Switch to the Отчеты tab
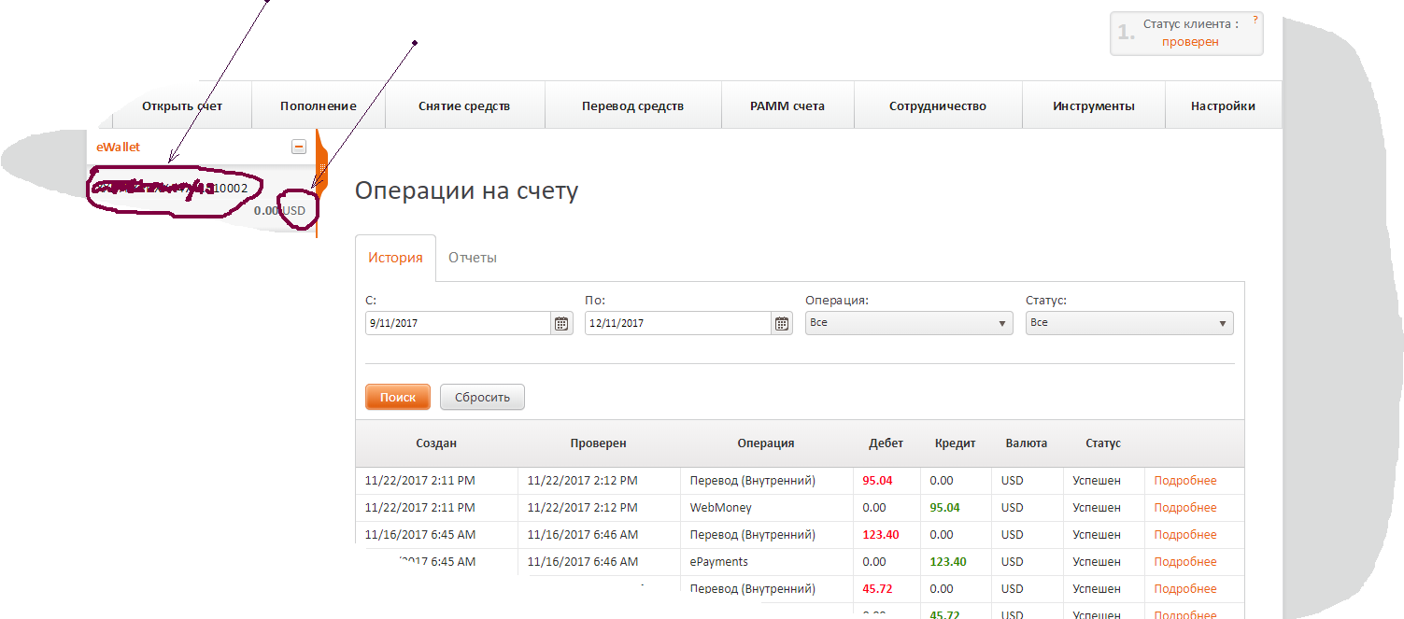The width and height of the screenshot is (1404, 619). [473, 258]
